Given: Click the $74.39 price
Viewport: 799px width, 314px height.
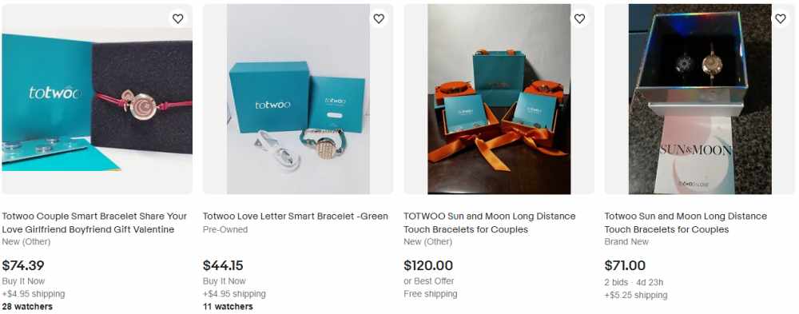Looking at the screenshot, I should (x=23, y=265).
